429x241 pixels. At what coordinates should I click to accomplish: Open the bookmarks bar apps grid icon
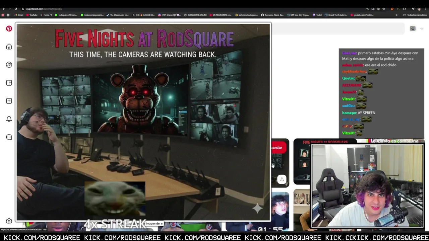coord(8,15)
